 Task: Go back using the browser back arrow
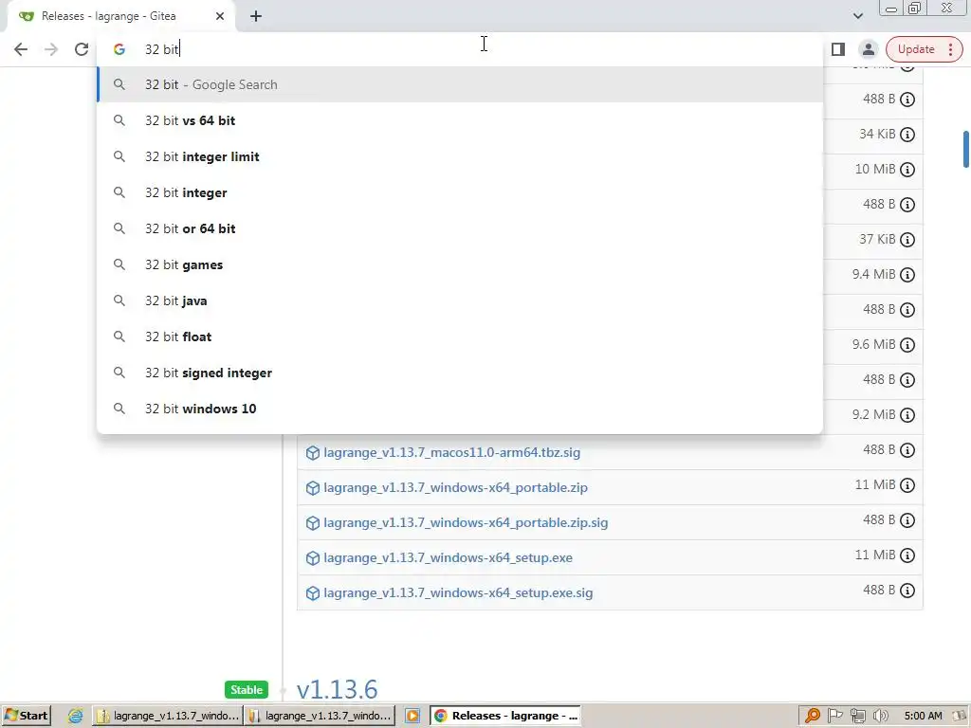click(21, 49)
